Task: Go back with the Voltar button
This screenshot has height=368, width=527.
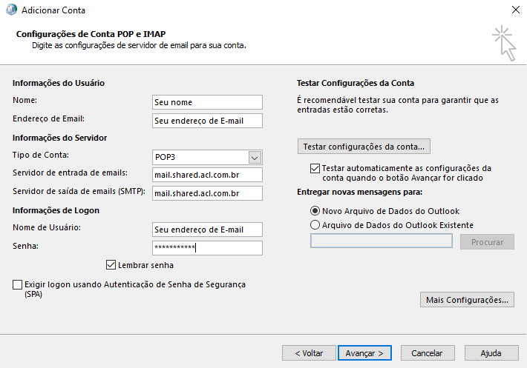Action: pos(308,353)
